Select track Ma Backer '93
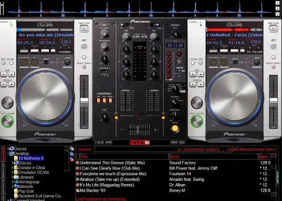Image resolution: width=282 pixels, height=201 pixels. click(x=93, y=190)
